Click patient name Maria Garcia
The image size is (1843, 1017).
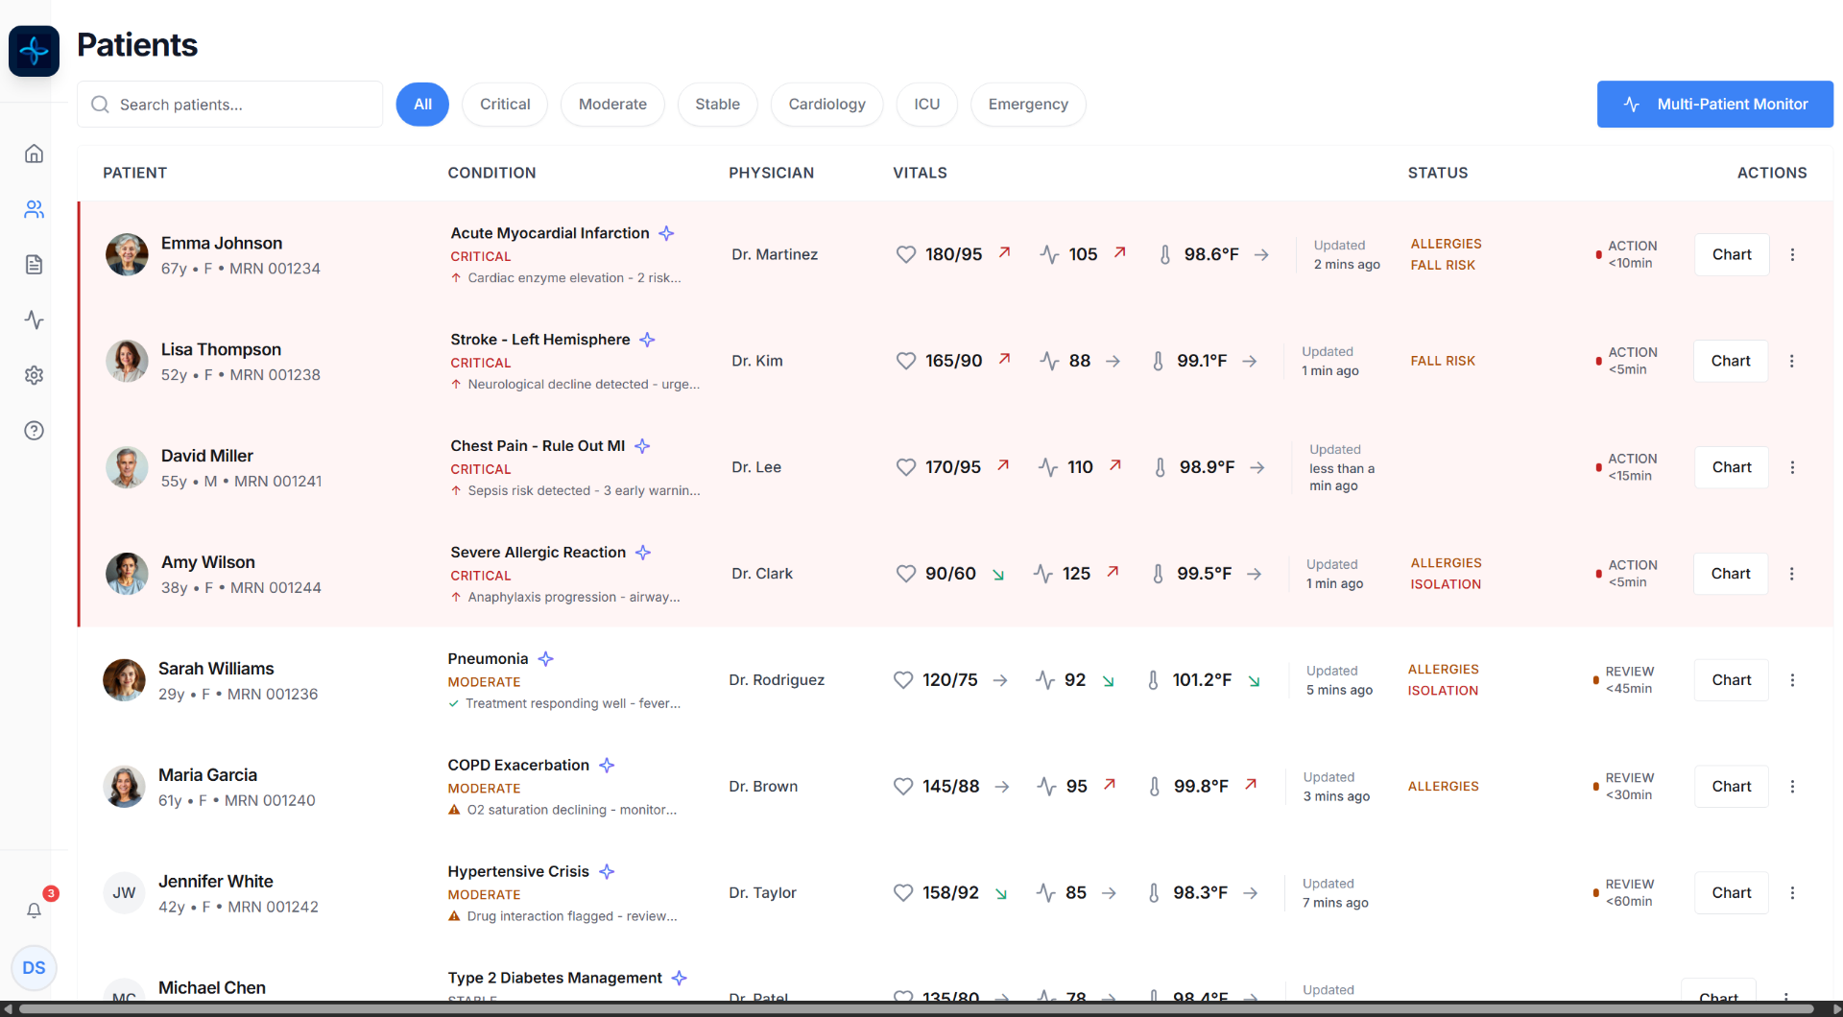pos(207,775)
